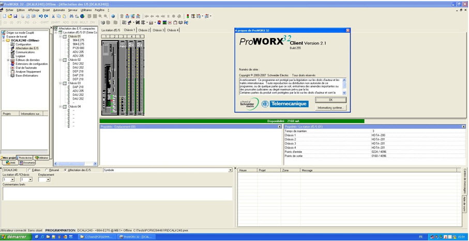The image size is (469, 241).
Task: Click the Open folder toolbar icon
Action: coord(10,16)
